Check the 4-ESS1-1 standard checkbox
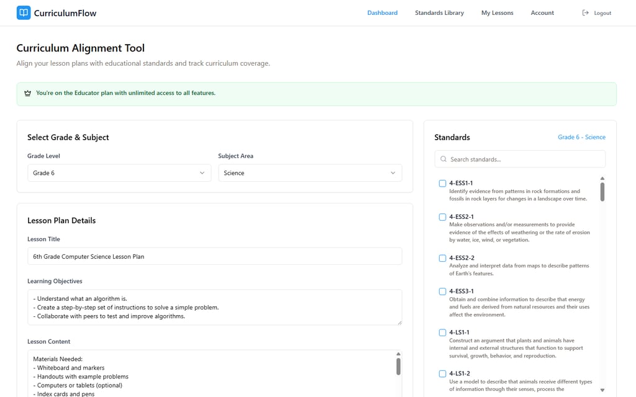Image resolution: width=636 pixels, height=397 pixels. (x=442, y=184)
